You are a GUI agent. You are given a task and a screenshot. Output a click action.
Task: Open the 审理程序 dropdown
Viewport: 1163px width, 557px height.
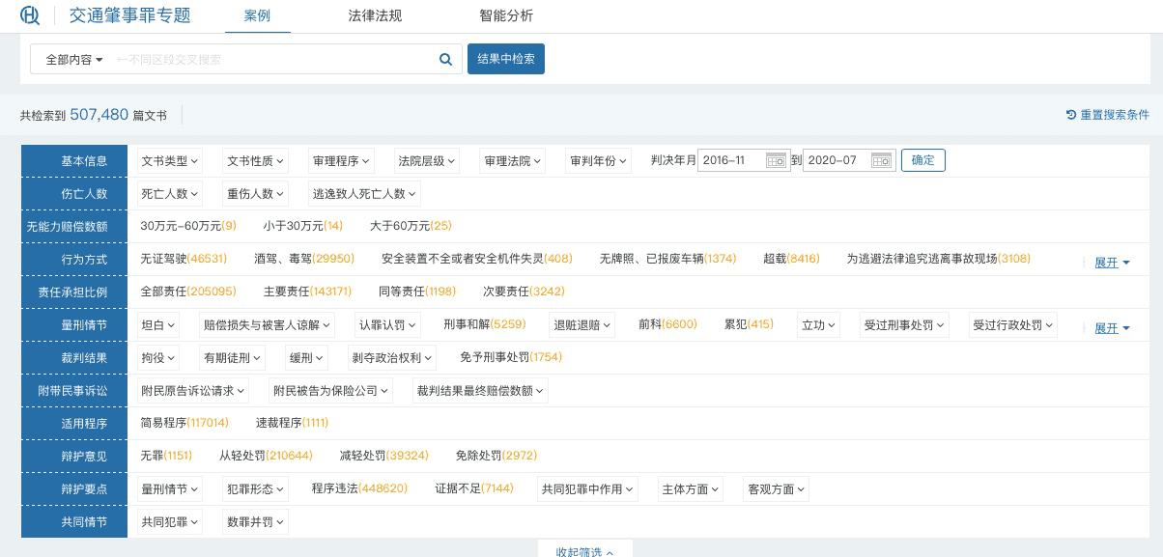341,161
